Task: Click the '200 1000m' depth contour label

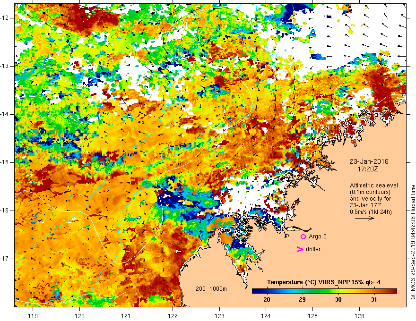Action: click(211, 289)
